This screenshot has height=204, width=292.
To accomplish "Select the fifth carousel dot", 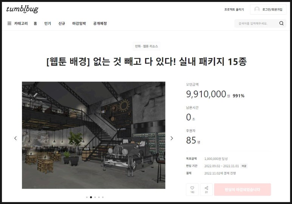I will [103, 197].
